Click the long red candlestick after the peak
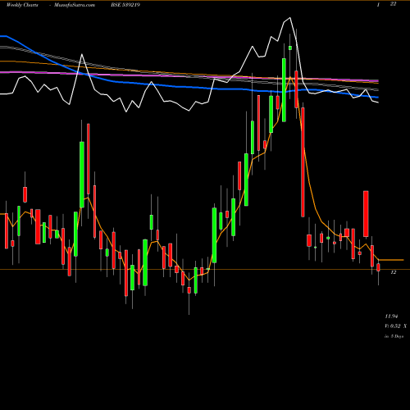 [x=303, y=162]
